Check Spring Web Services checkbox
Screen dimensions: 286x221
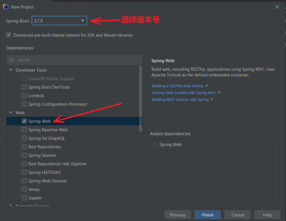[24, 181]
